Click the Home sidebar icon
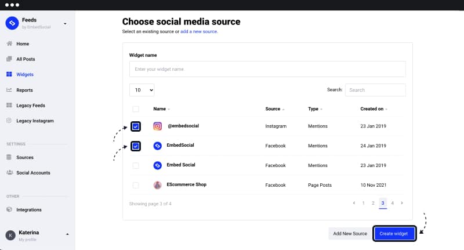Screen dimensions: 464x250 click(9, 44)
